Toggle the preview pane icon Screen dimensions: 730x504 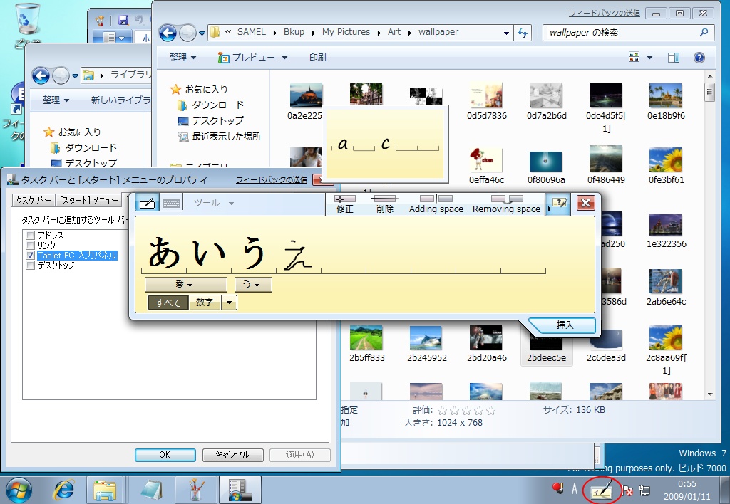pos(673,57)
